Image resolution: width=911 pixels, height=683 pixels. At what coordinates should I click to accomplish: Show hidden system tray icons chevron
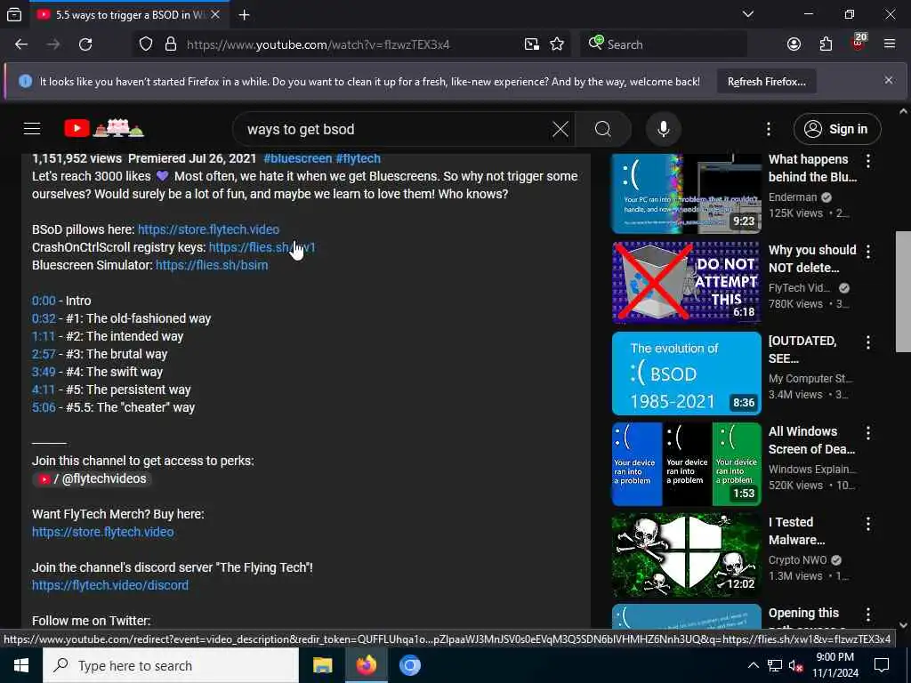(x=753, y=665)
